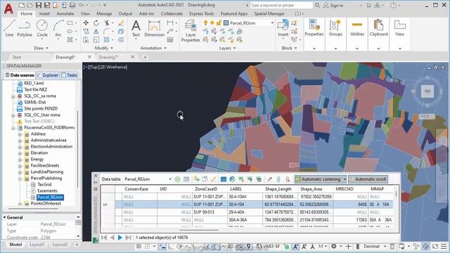Toggle grid display in status bar
The width and height of the screenshot is (450, 253).
139,247
